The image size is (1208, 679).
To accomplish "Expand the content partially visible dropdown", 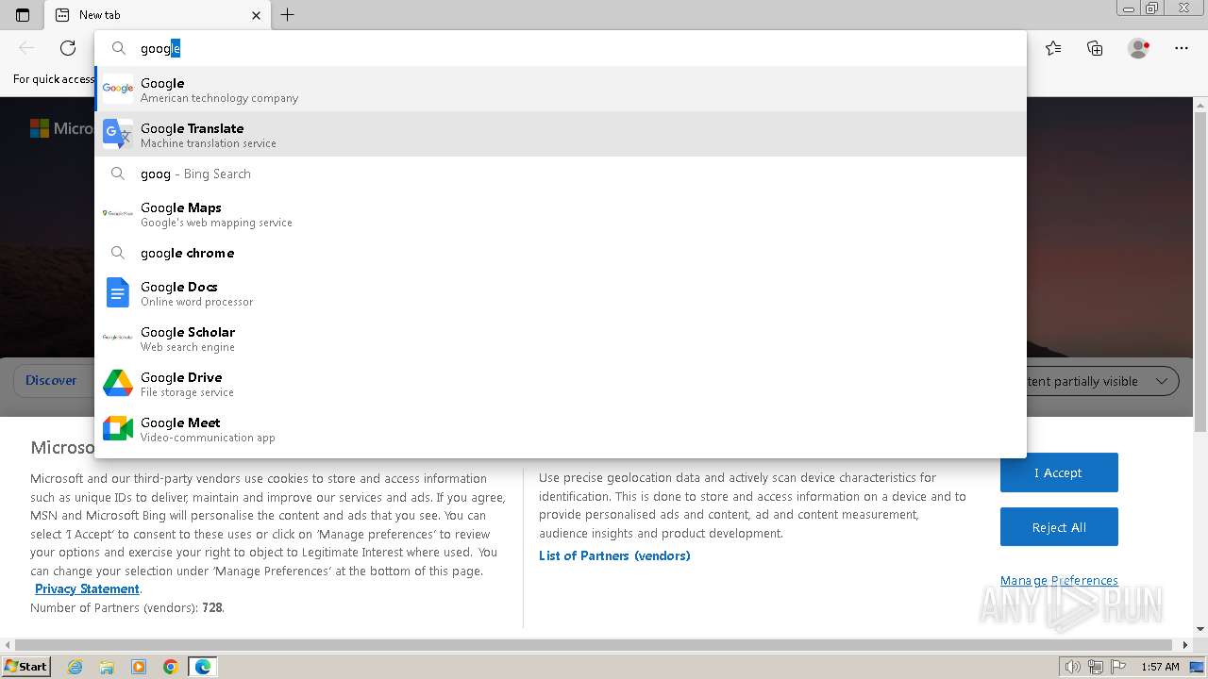I will click(x=1161, y=381).
